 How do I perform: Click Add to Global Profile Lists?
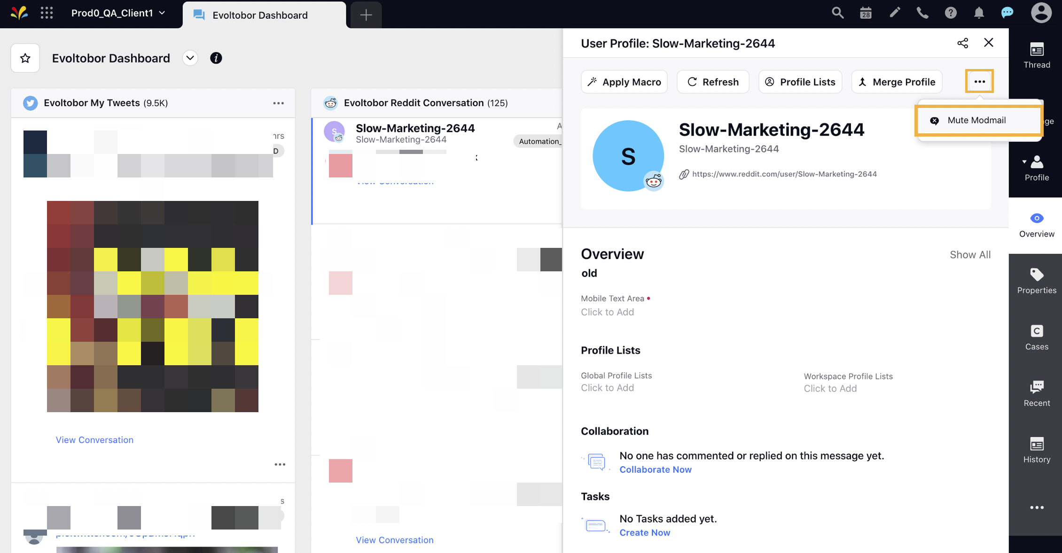coord(608,388)
